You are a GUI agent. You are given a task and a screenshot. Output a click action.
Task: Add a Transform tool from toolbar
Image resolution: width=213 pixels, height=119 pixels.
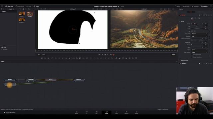87,58
